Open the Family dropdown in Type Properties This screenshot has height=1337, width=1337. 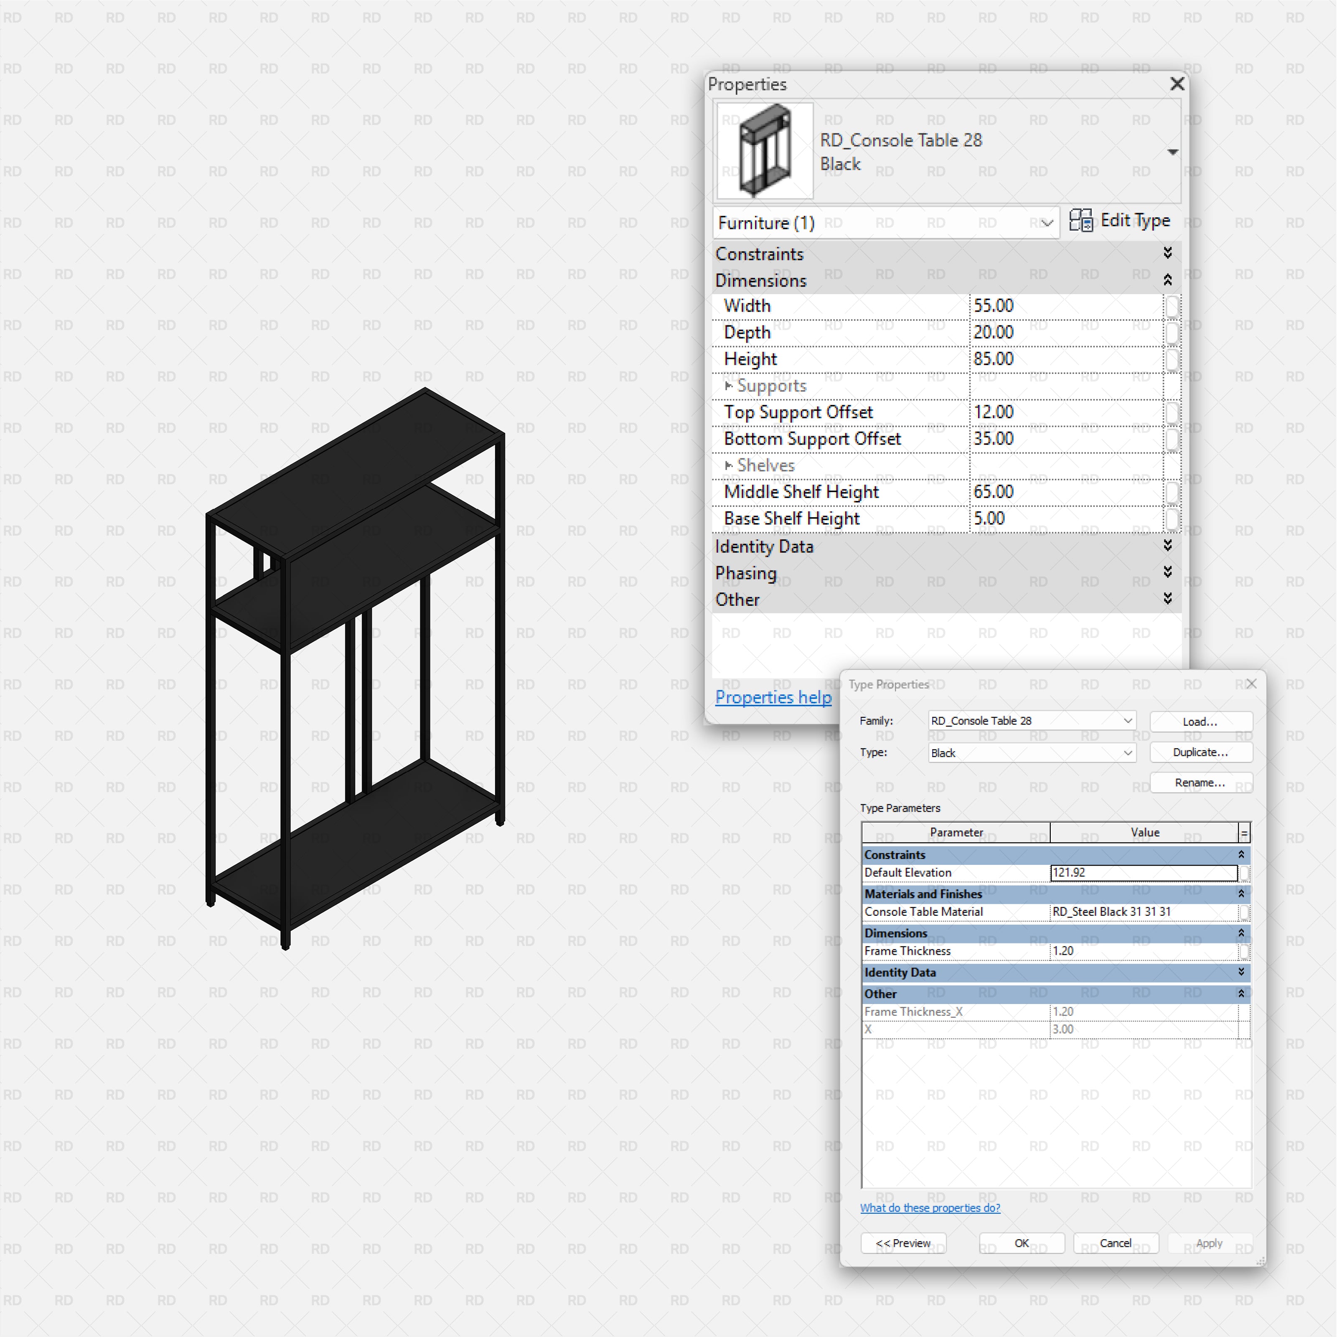[1127, 720]
